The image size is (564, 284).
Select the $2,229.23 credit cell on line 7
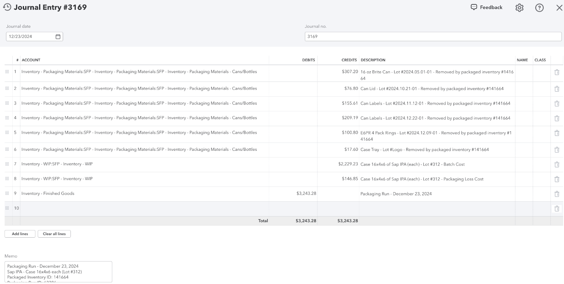(338, 164)
